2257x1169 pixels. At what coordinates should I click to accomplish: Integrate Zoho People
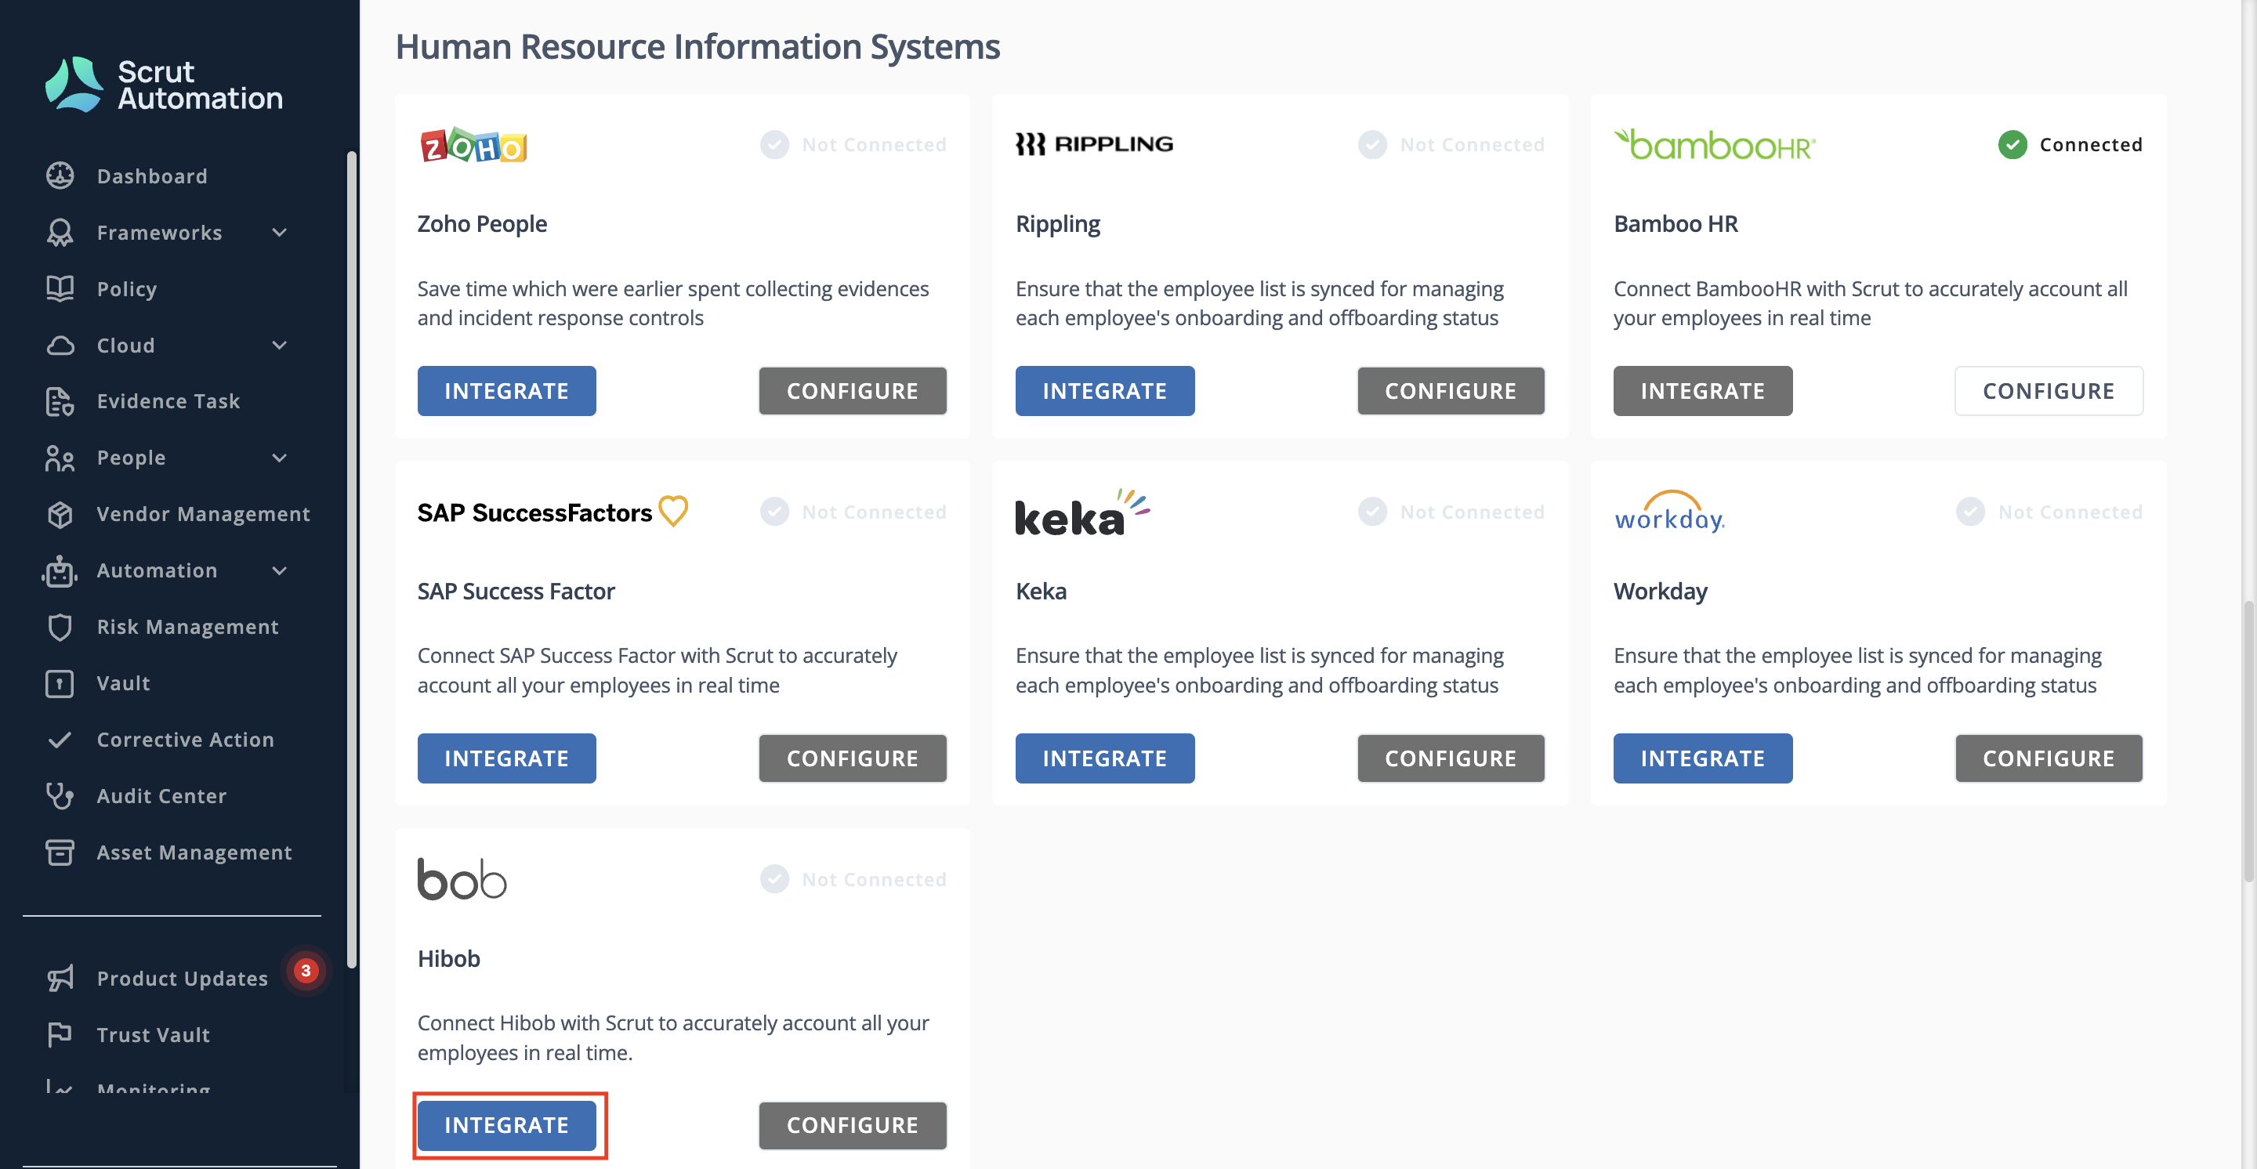[506, 390]
